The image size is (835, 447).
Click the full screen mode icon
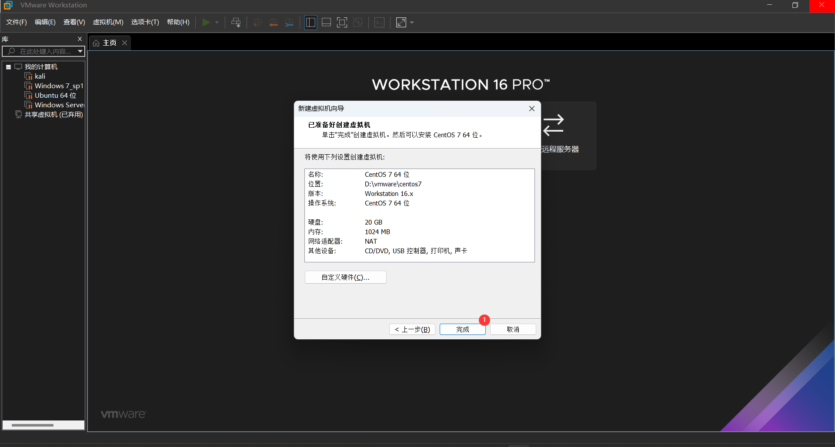(342, 22)
